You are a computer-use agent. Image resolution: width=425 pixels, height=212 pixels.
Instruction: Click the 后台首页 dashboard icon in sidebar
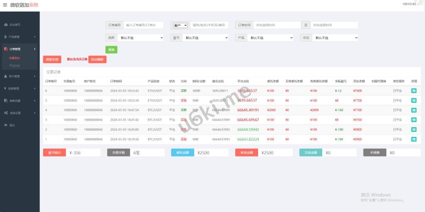(x=5, y=25)
